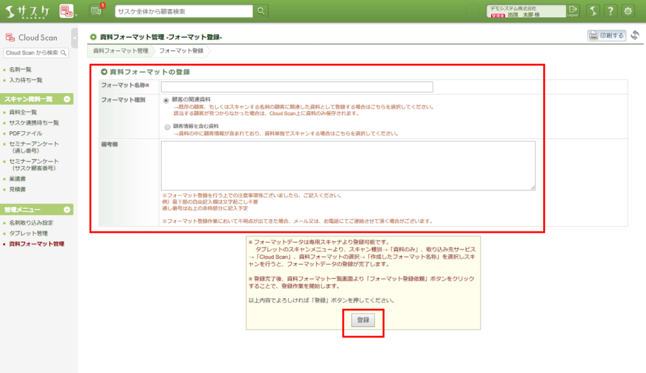Viewport: 646px width, 373px height.
Task: Click the 印刷する print button
Action: 606,36
